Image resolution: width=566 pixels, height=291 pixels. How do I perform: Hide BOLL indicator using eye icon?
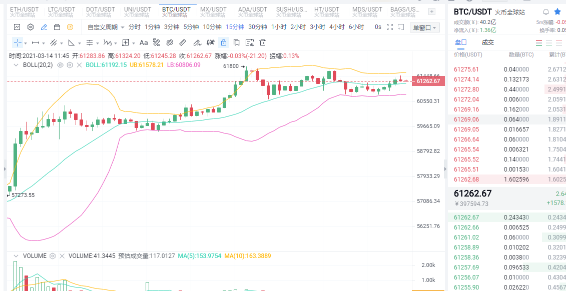(x=60, y=65)
